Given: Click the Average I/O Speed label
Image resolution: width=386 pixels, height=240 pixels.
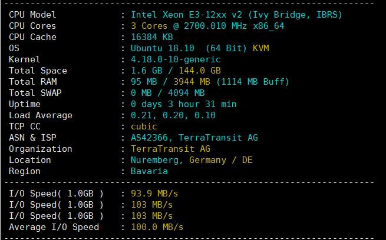Looking at the screenshot, I should 54,226.
